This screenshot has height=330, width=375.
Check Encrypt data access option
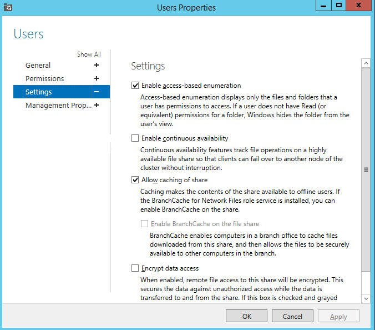click(x=135, y=268)
